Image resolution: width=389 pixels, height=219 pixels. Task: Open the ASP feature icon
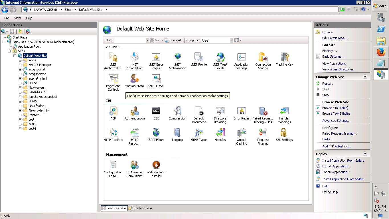point(113,113)
